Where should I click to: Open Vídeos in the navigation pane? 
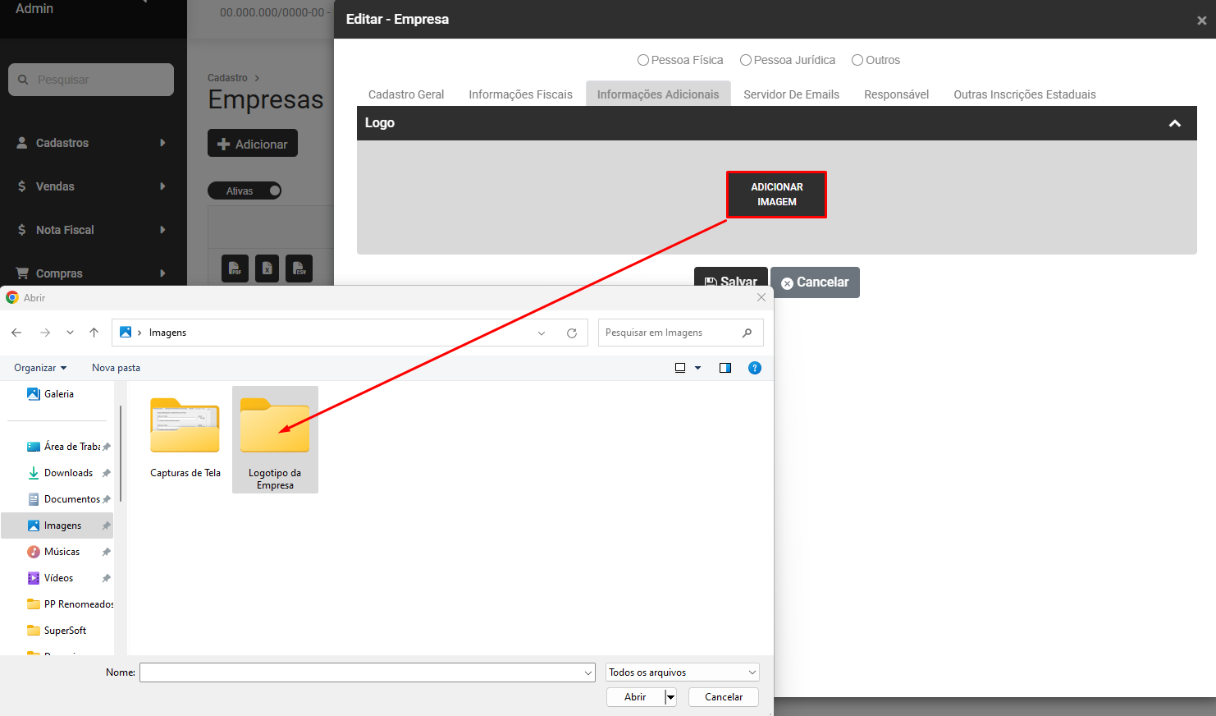(57, 578)
